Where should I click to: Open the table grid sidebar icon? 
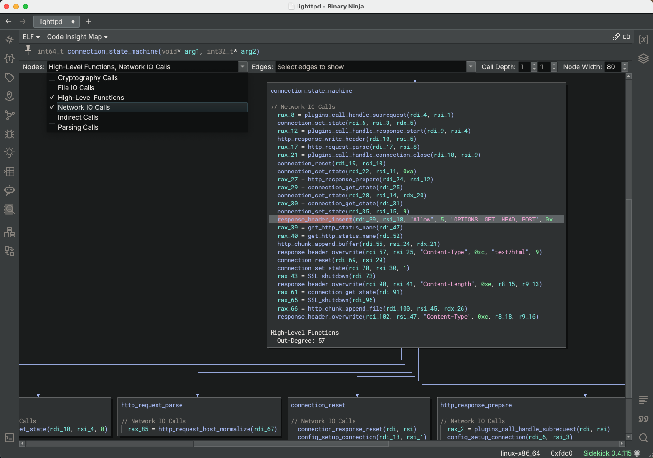click(x=9, y=172)
